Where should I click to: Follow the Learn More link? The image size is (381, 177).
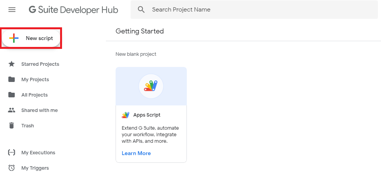[136, 153]
